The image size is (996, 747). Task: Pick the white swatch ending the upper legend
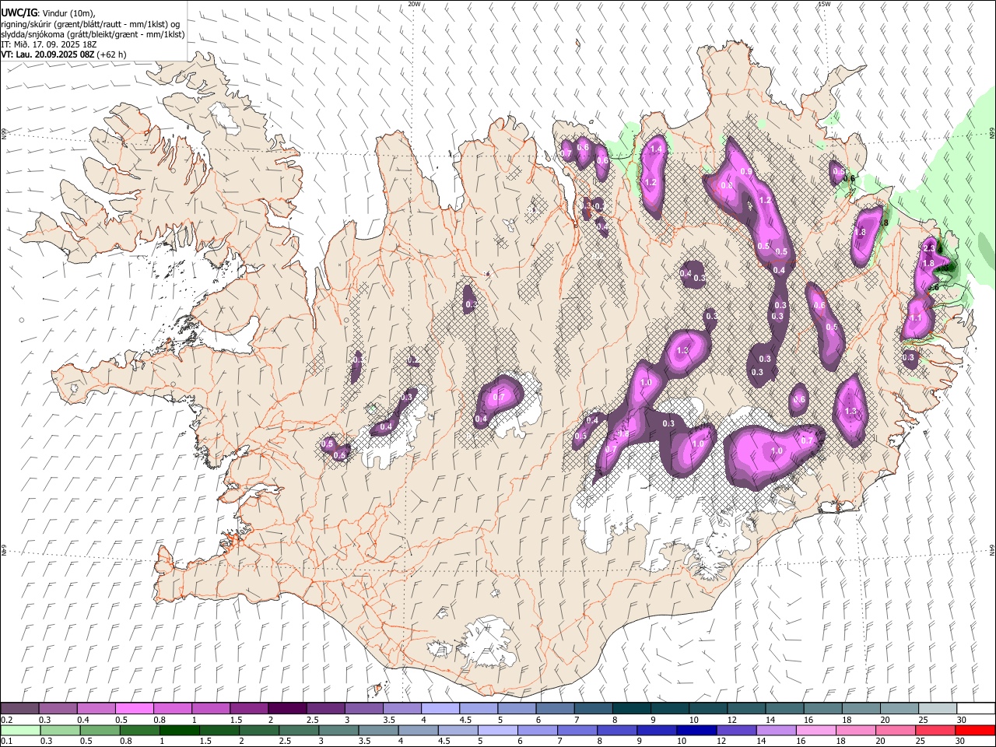coord(976,709)
